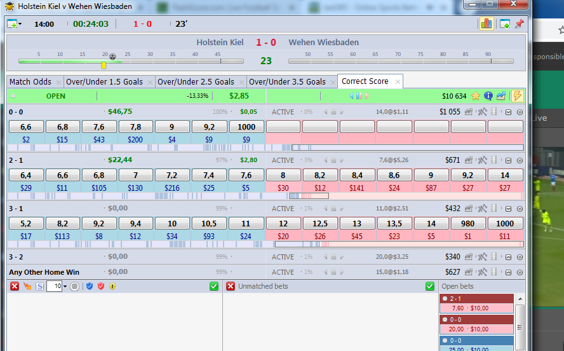This screenshot has width=564, height=351.
Task: Back 0 - 0 at odds 9,2
Action: [x=209, y=127]
